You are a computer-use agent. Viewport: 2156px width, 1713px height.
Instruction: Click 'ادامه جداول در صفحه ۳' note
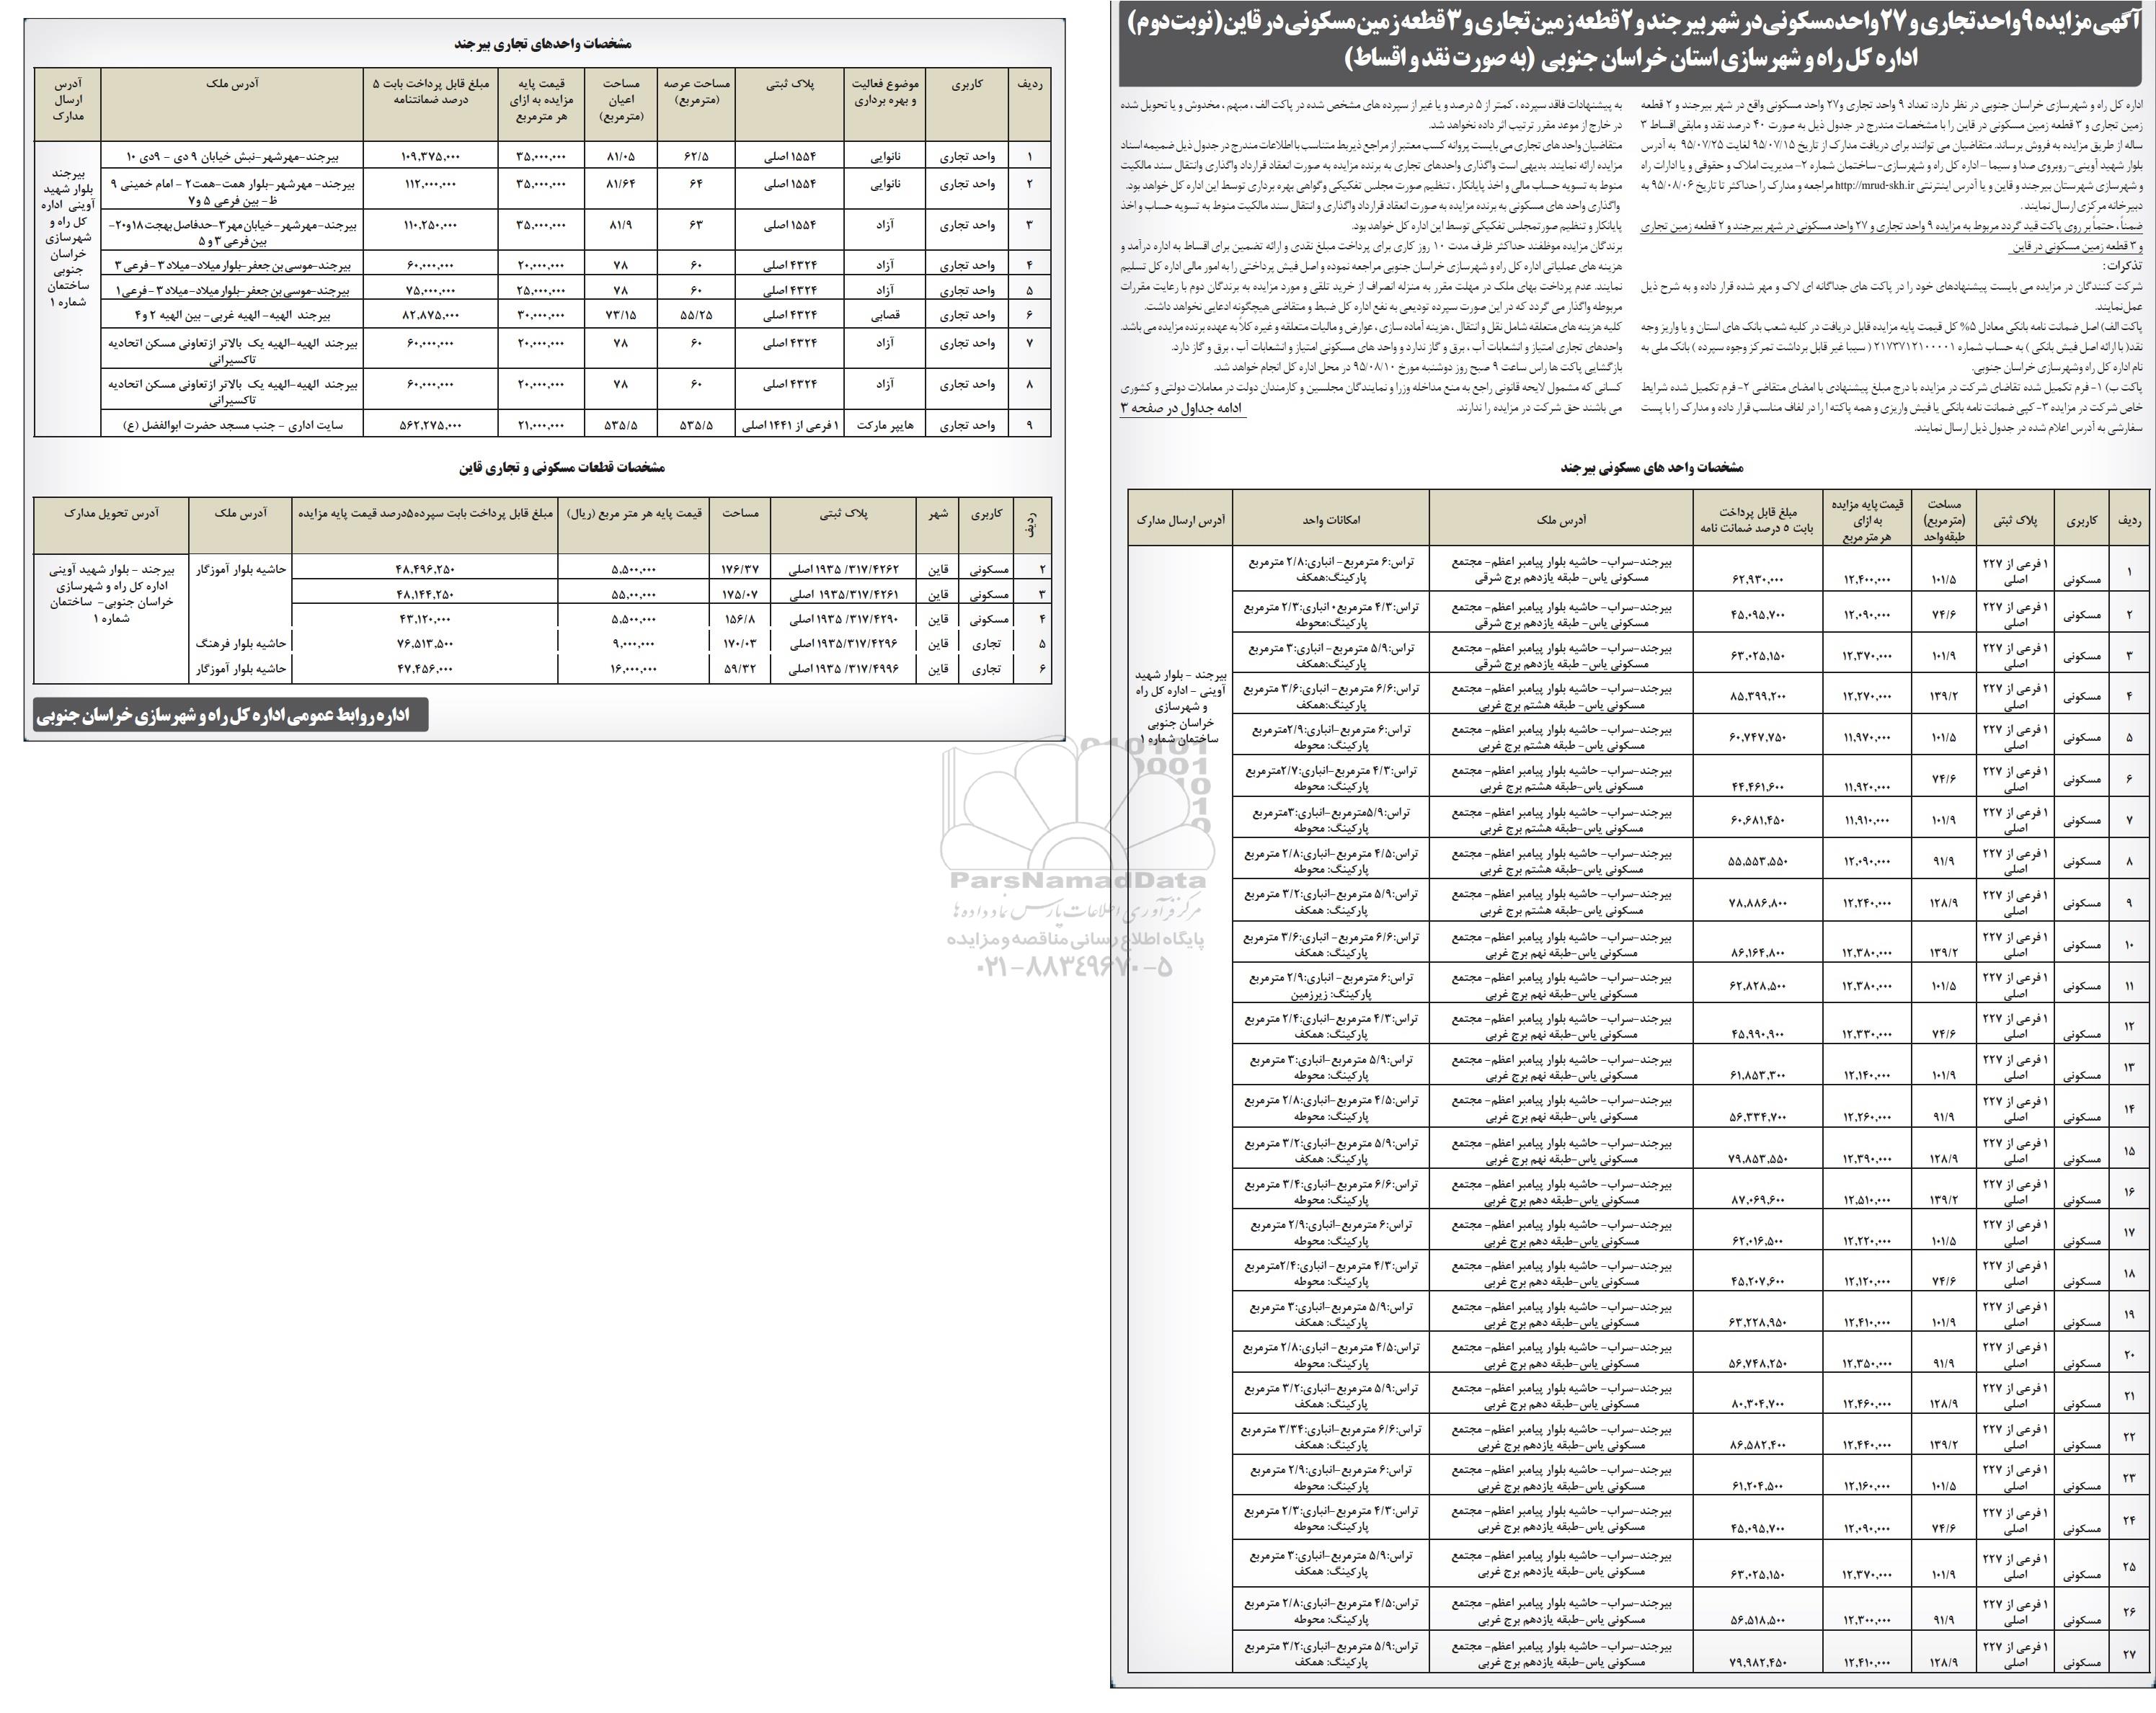(1184, 408)
